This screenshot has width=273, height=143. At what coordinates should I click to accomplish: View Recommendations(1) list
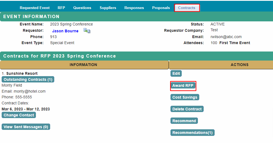[x=192, y=133]
